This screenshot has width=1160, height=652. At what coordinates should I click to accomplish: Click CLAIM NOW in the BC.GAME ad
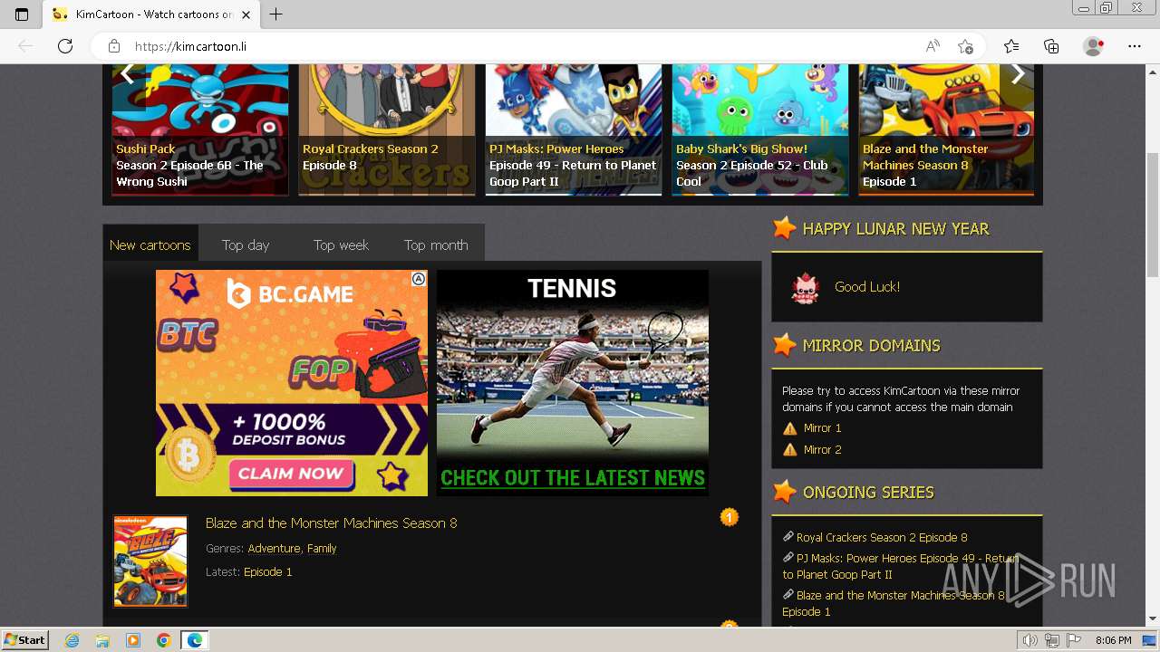(290, 473)
